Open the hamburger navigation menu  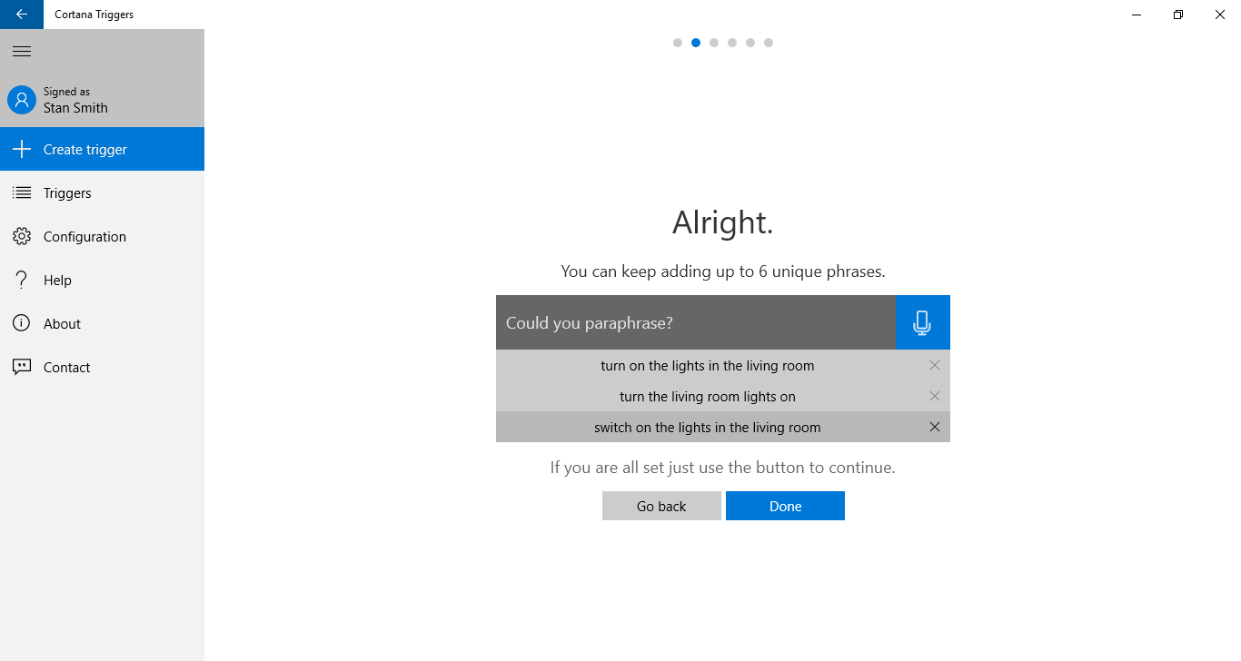pos(22,52)
